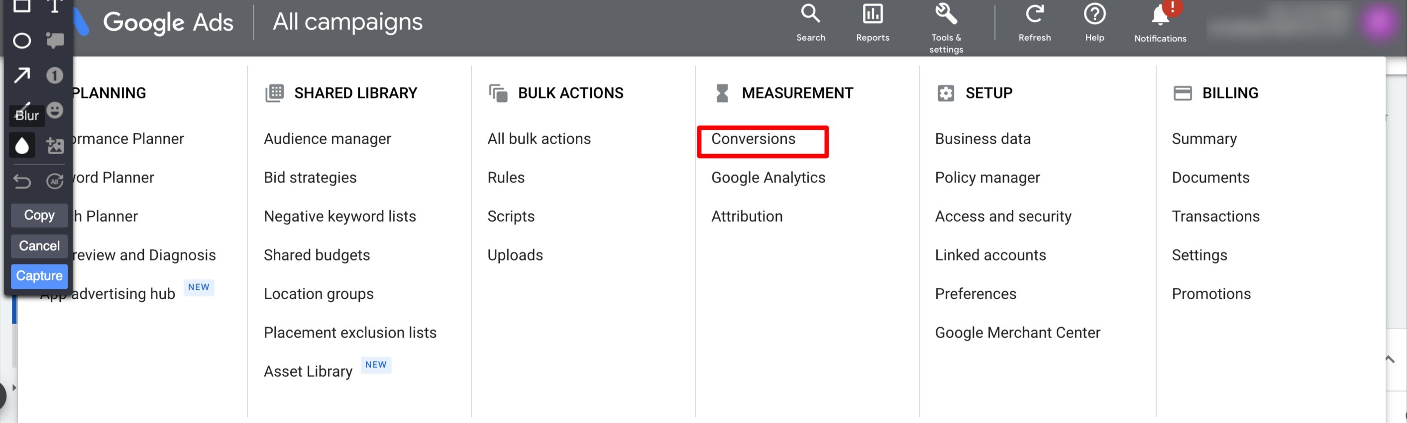Select the arrow drawing tool
1407x423 pixels.
pyautogui.click(x=22, y=76)
